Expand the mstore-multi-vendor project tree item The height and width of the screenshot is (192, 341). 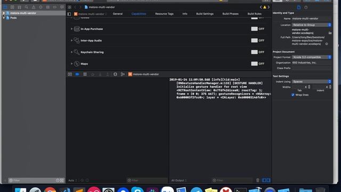[x=4, y=13]
